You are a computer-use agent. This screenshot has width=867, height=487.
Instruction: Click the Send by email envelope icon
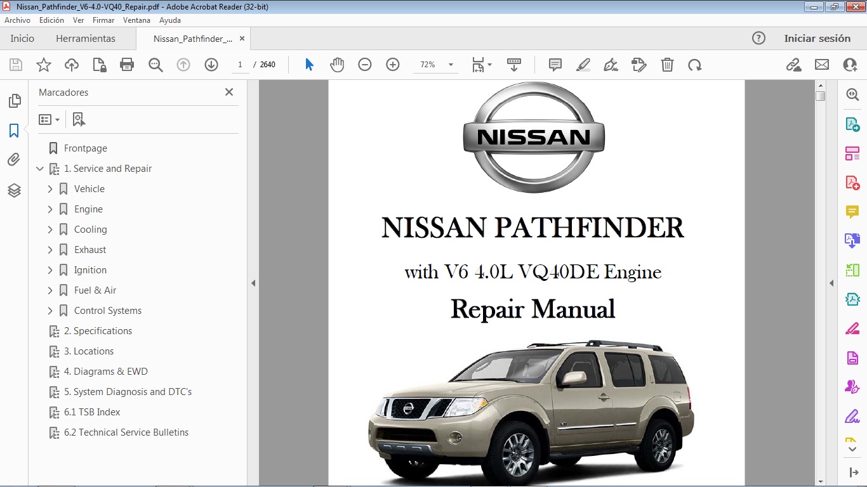coord(822,65)
